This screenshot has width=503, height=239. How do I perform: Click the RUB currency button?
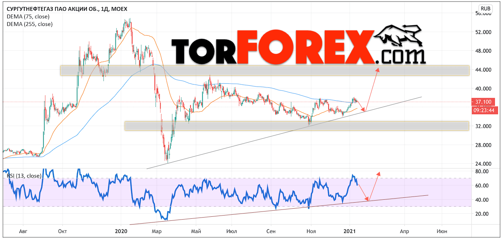(x=485, y=8)
